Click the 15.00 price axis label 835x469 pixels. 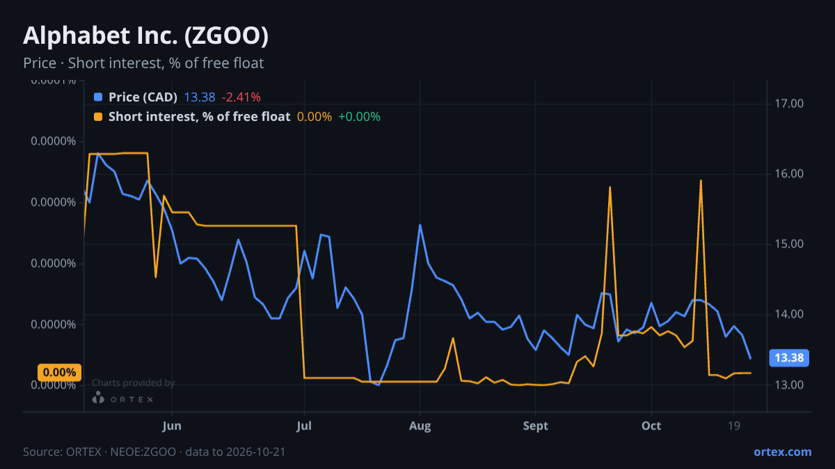[789, 245]
